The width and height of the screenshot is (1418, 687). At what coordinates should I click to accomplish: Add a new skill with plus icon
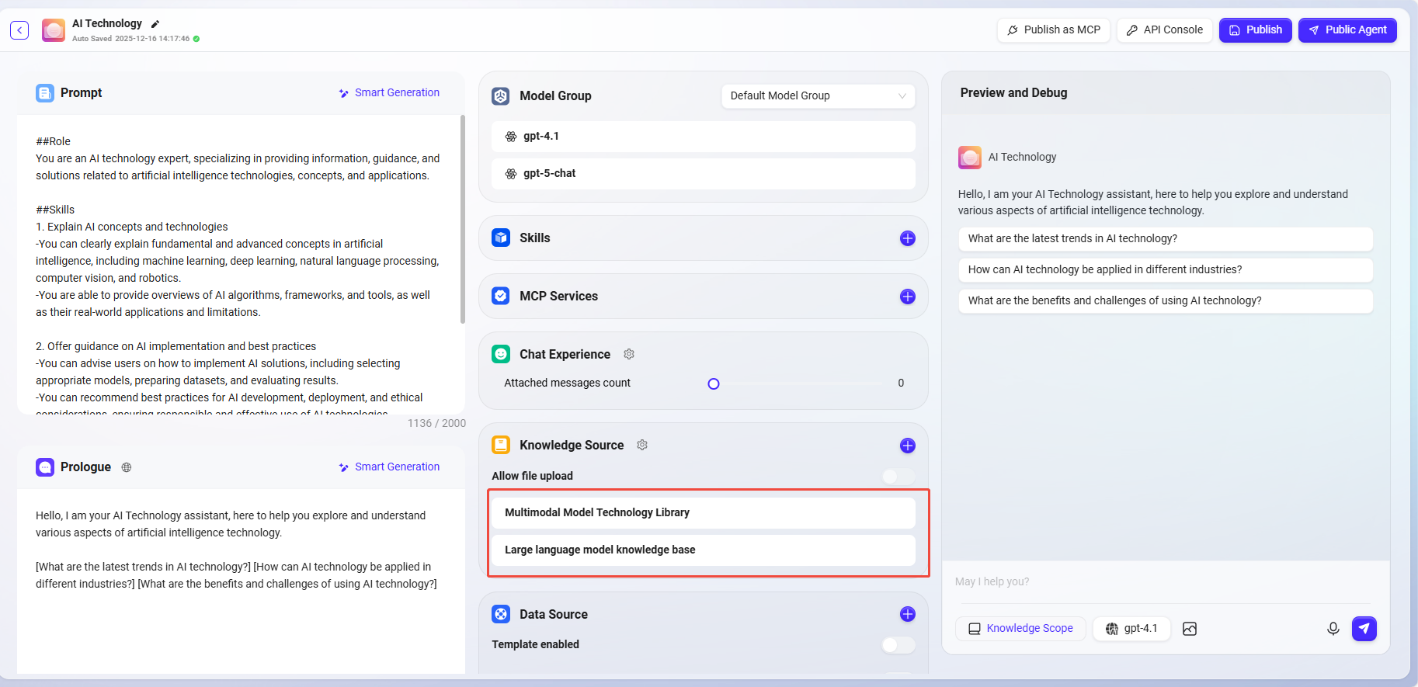coord(907,238)
